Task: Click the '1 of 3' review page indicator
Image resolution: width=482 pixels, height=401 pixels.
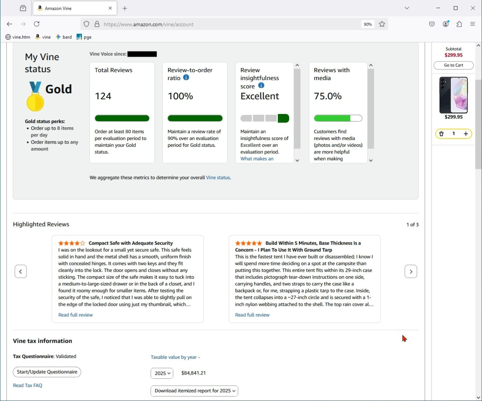Action: (x=412, y=225)
